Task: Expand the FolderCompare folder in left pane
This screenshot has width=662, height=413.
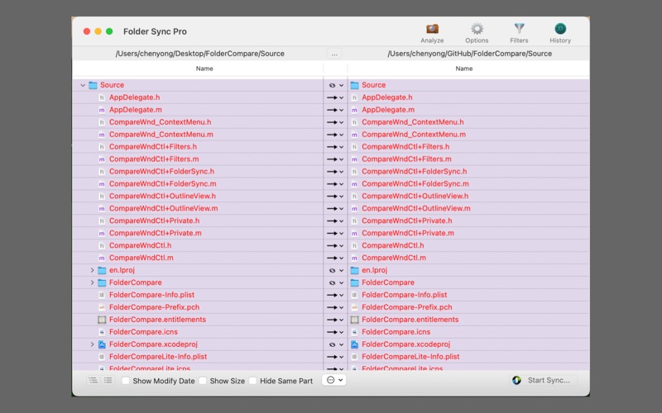Action: [x=92, y=282]
